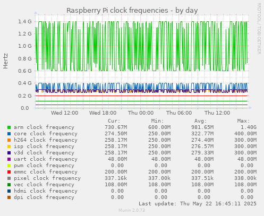Click the 'isp clock frequency' legend label
The width and height of the screenshot is (264, 216).
[44, 146]
